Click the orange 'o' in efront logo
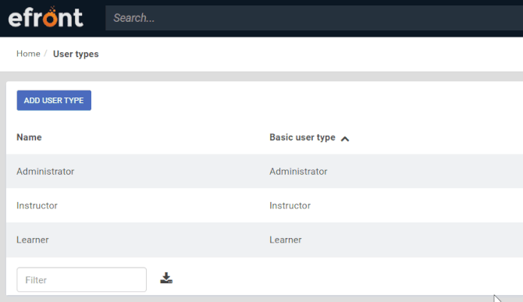Screen dimensions: 523x302 51,18
